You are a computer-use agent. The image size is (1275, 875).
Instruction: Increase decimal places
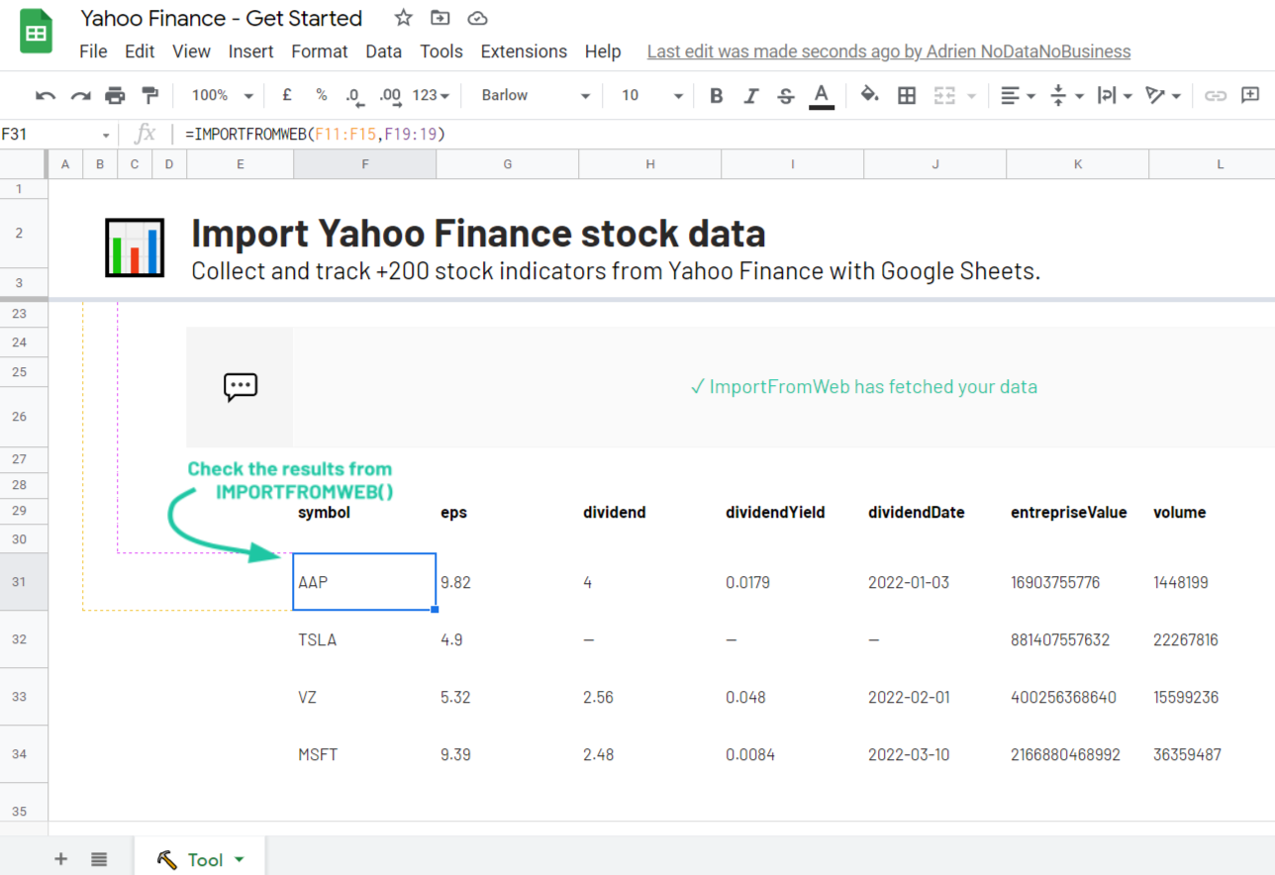[x=390, y=95]
